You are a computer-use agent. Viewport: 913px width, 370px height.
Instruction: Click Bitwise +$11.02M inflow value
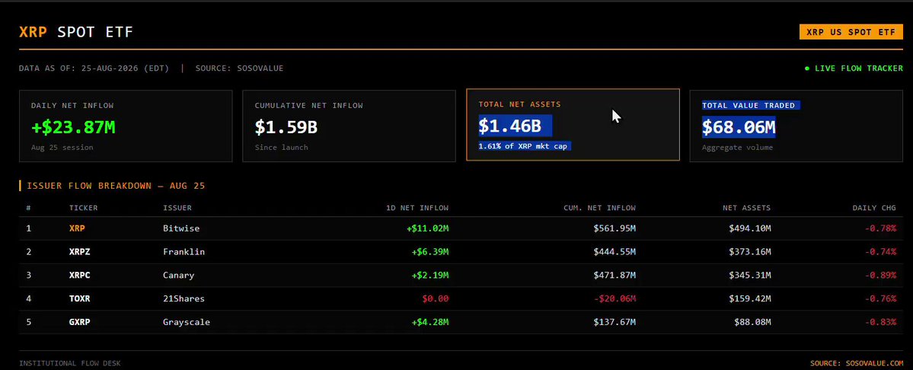[428, 228]
